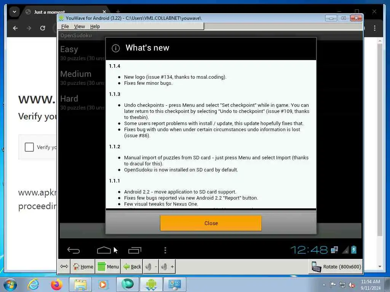Click the browser scrollbar down arrow
The width and height of the screenshot is (390, 292).
pyautogui.click(x=380, y=267)
